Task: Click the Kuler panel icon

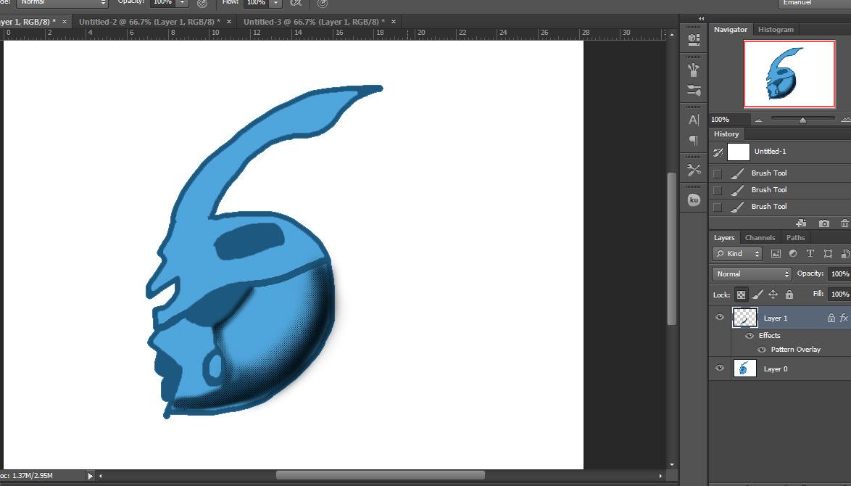Action: coord(694,199)
